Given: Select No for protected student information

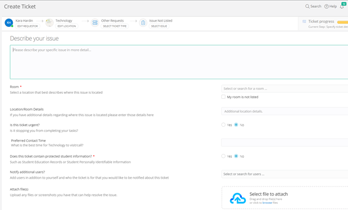Looking at the screenshot, I should (236, 156).
